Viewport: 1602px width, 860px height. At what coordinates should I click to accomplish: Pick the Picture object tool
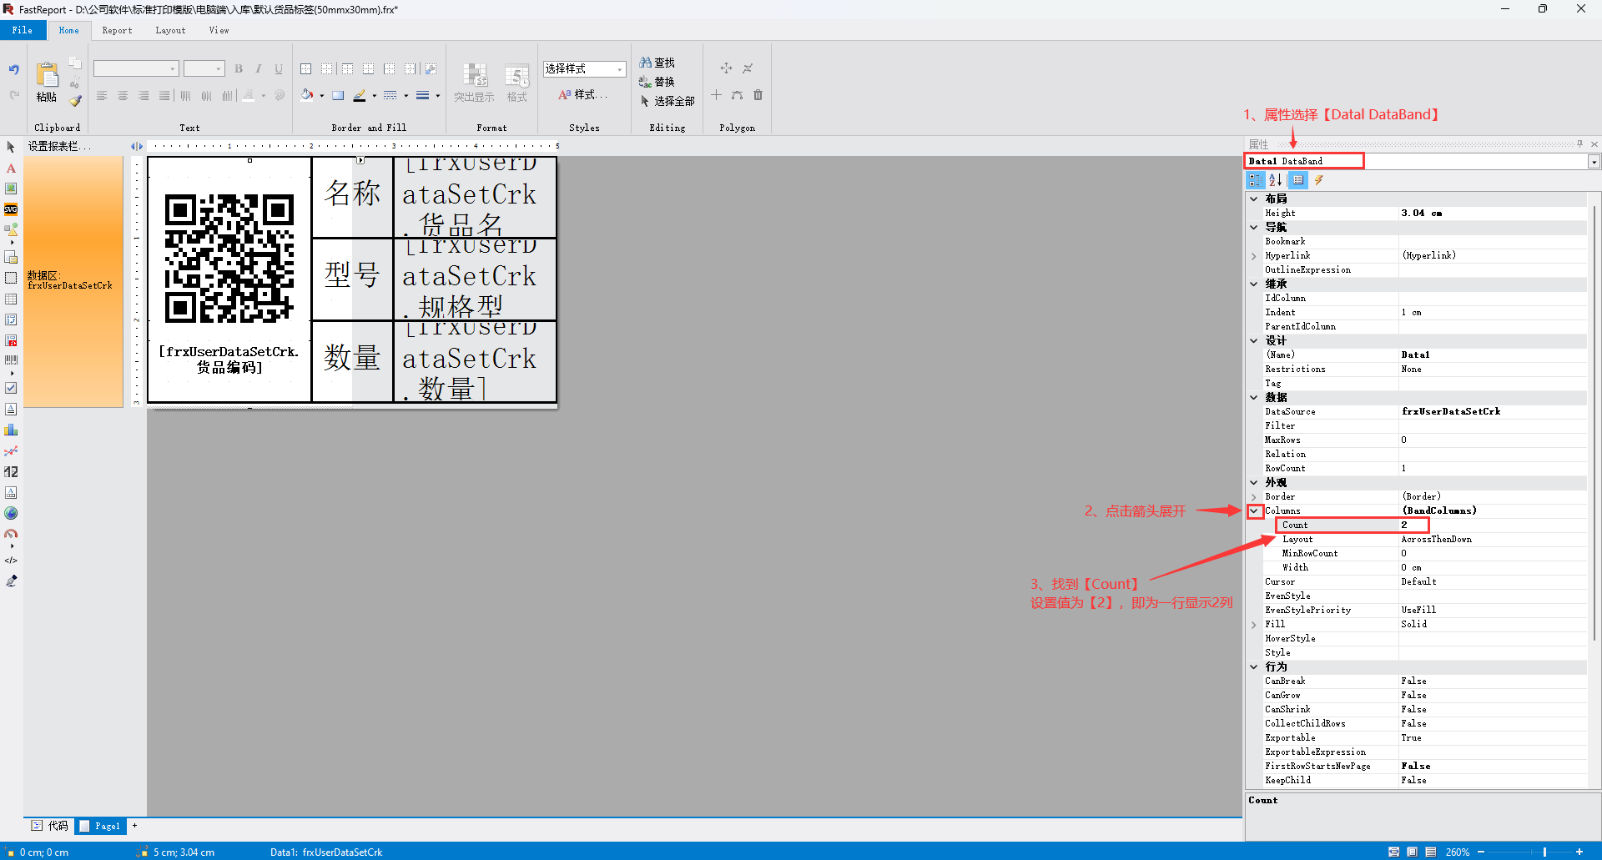11,189
